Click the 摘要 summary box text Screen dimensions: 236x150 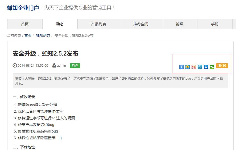[x=120, y=81]
